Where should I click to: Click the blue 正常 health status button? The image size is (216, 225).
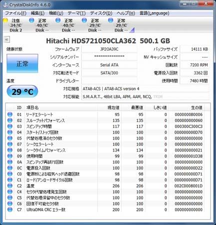pyautogui.click(x=22, y=63)
